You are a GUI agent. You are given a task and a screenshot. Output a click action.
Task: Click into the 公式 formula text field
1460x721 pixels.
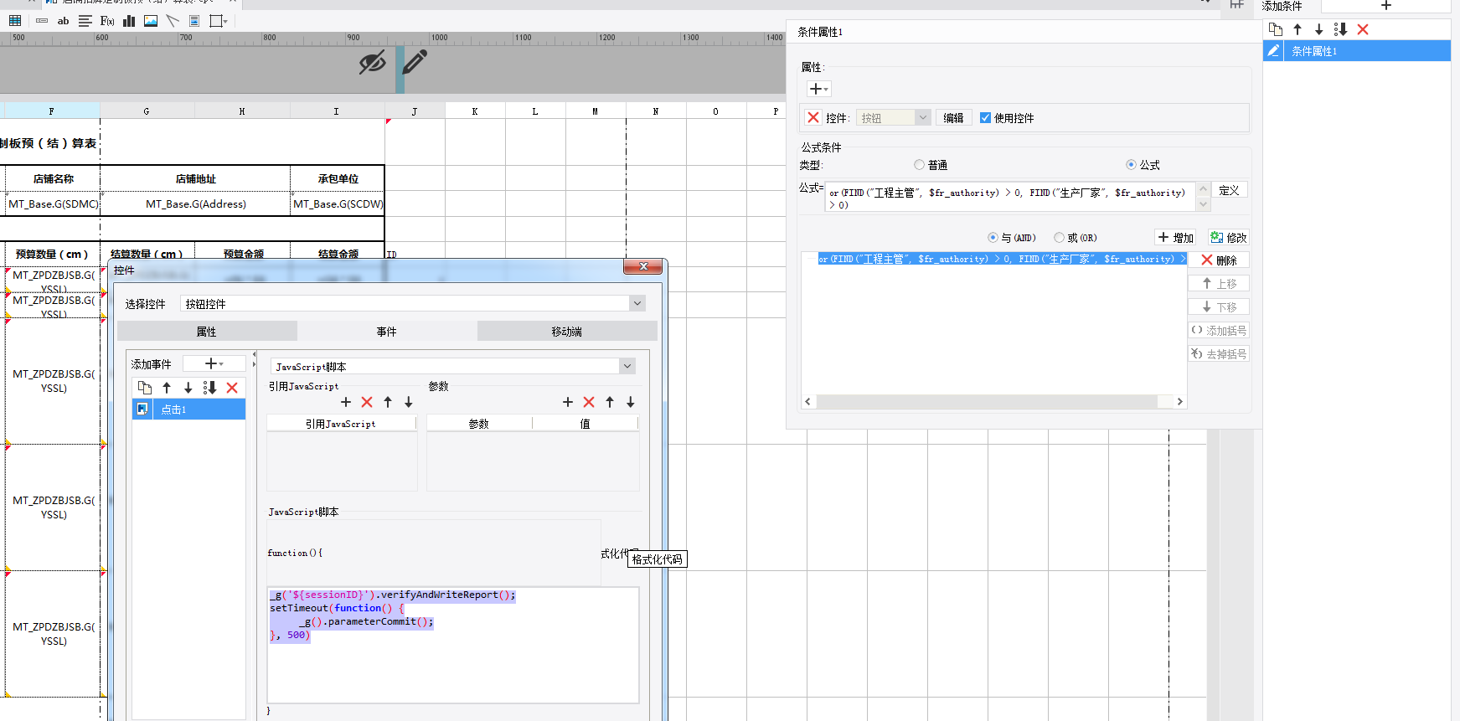pos(1011,198)
